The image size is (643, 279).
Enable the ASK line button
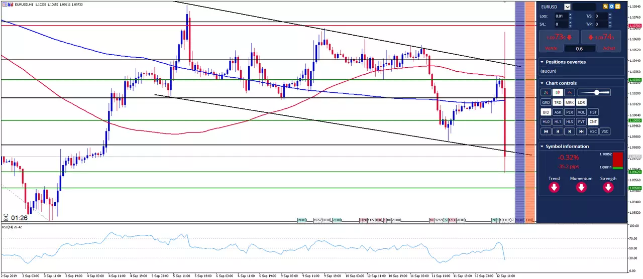coord(558,112)
